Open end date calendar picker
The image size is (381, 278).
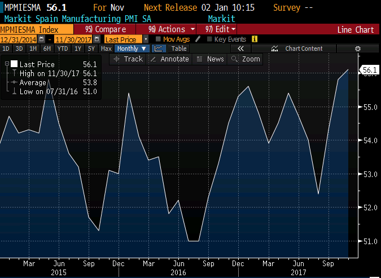pyautogui.click(x=97, y=39)
